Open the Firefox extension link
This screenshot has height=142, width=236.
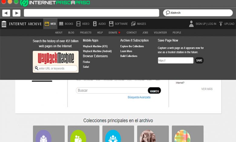[x=87, y=62]
